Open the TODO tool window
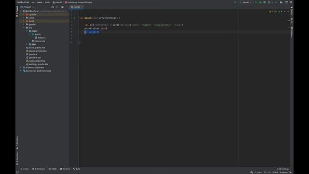The image size is (309, 174). click(53, 169)
